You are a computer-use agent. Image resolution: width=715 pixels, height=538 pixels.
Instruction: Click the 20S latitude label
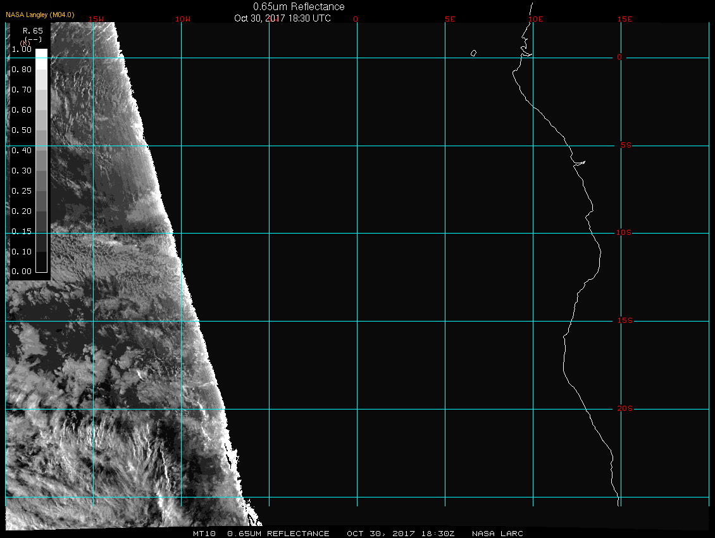coord(624,409)
